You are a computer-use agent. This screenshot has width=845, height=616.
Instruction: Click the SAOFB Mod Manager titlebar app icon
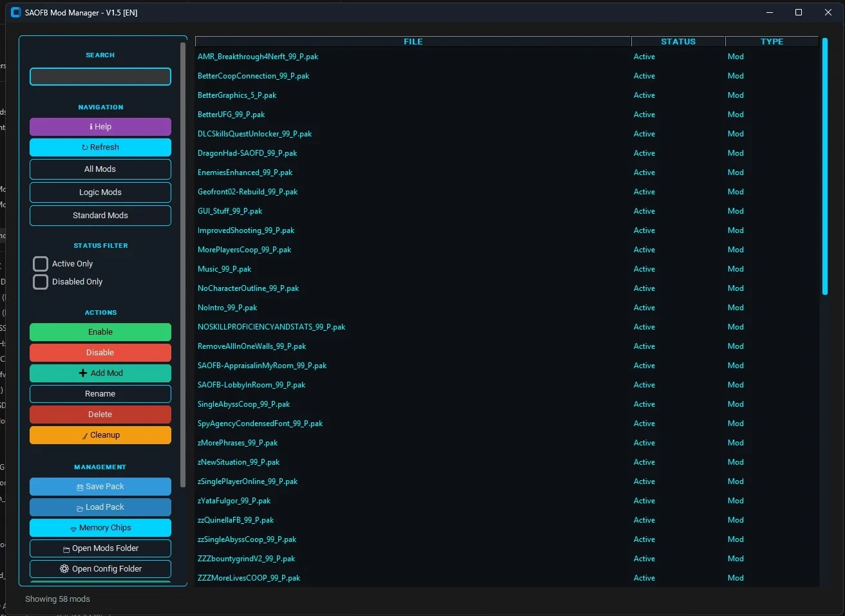click(x=15, y=12)
